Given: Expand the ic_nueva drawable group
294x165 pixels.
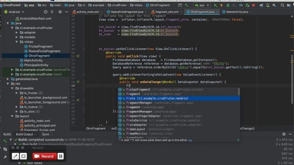Looking at the screenshot, I should [17, 107].
